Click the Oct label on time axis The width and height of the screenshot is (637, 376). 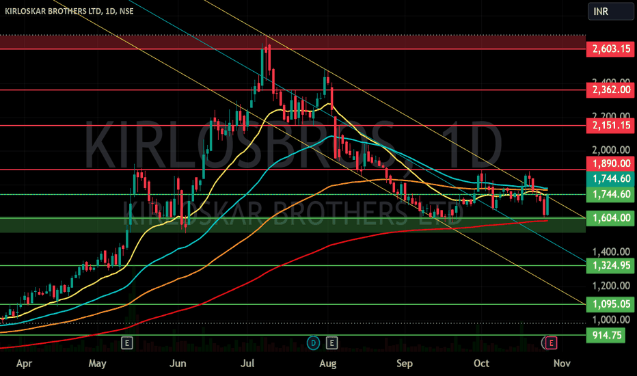(481, 364)
